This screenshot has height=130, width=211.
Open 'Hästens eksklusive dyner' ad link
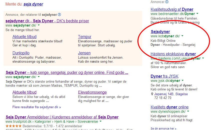[x=173, y=54]
